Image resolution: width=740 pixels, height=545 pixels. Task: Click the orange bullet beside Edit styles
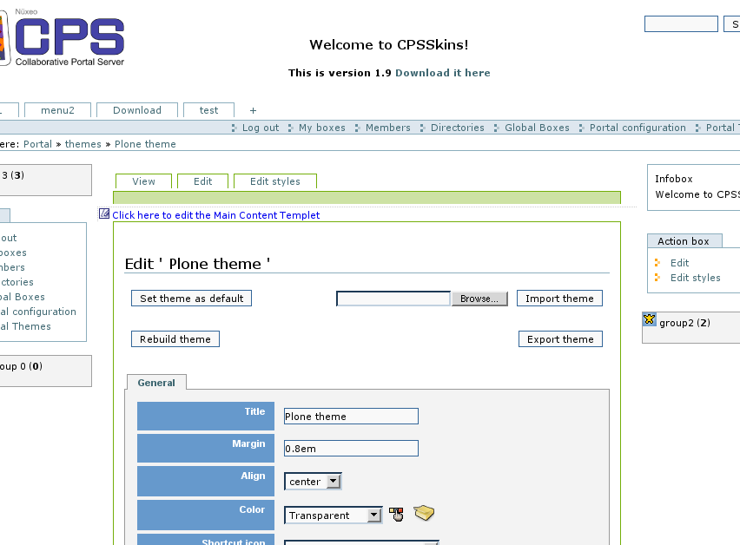click(657, 278)
